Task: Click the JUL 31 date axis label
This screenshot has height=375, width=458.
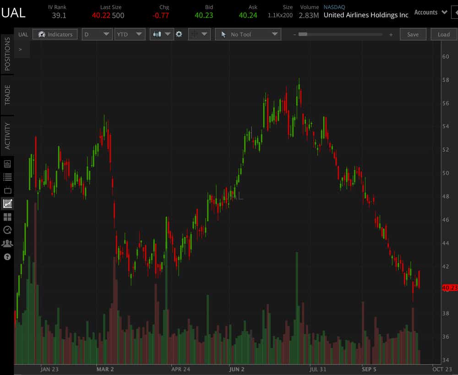Action: 317,369
